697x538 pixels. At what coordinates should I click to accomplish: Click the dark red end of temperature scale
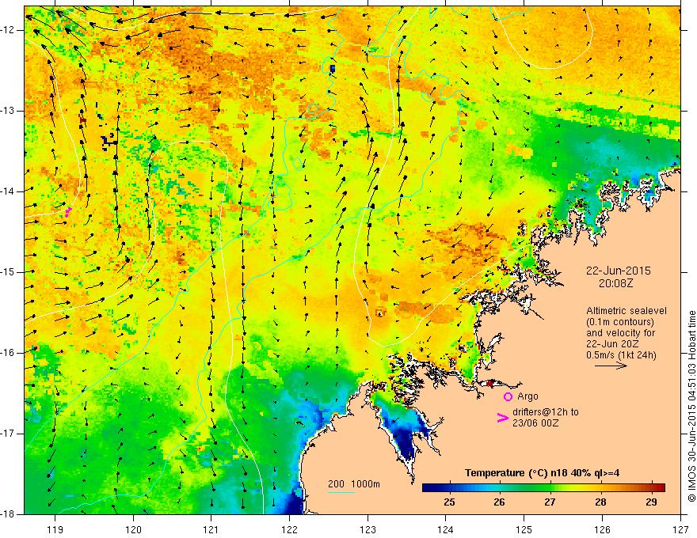point(660,487)
